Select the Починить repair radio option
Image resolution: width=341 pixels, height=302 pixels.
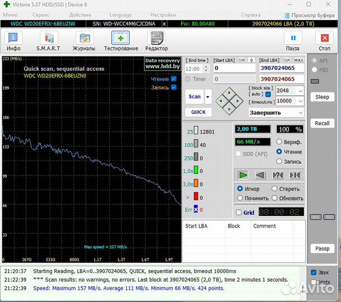click(240, 198)
